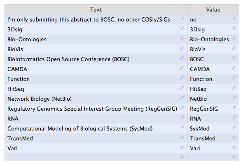
Task: Edit Network Biology (NetBio) text pencil icon
Action: [x=182, y=98]
